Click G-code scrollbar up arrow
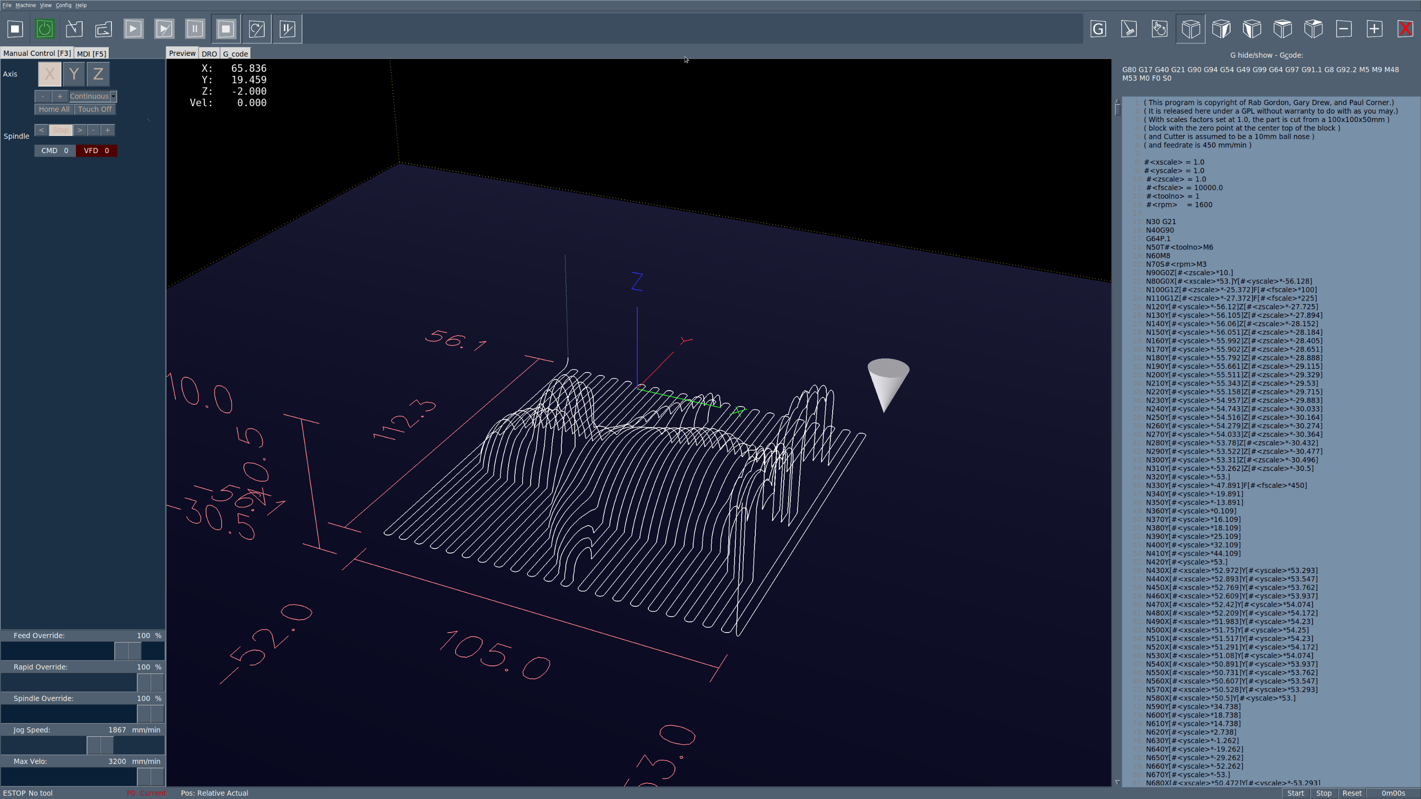This screenshot has width=1421, height=799. (x=1117, y=101)
